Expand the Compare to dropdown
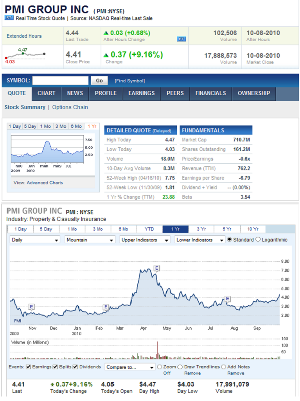Image resolution: width=300 pixels, height=401 pixels. (x=130, y=367)
